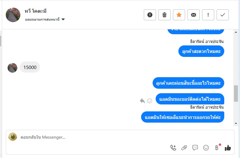Delete conversation with the trash icon
The image size is (240, 158).
click(x=164, y=15)
